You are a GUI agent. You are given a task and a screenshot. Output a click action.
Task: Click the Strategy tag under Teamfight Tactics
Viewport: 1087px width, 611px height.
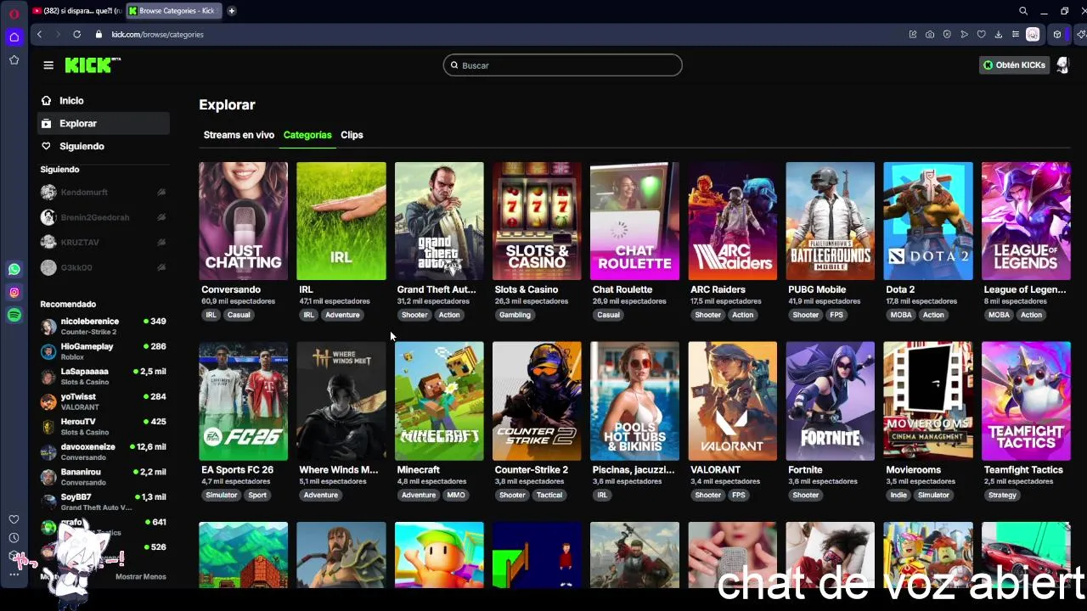[x=1002, y=495]
